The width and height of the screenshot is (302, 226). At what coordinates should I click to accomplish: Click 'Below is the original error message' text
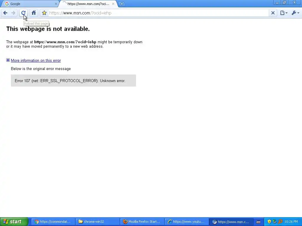coord(41,69)
